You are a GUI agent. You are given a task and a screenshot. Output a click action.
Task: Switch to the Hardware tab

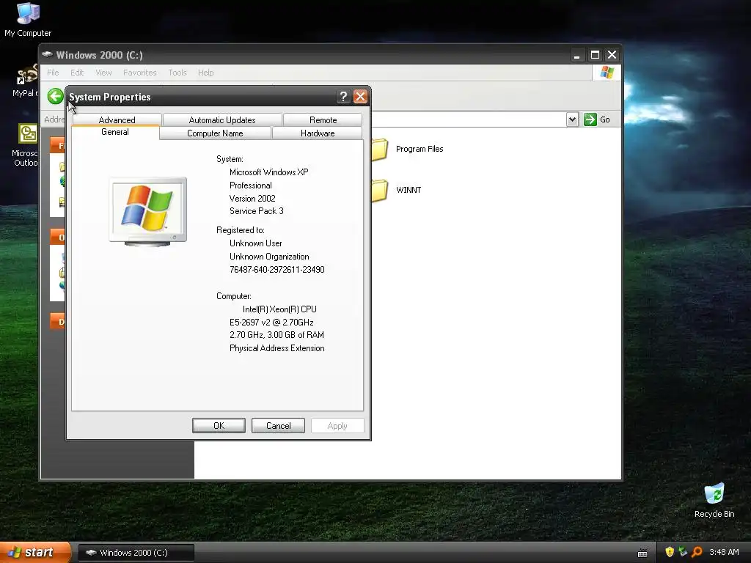tap(318, 133)
